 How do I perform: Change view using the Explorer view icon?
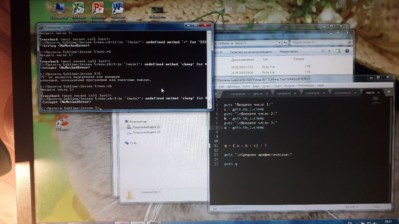click(323, 51)
